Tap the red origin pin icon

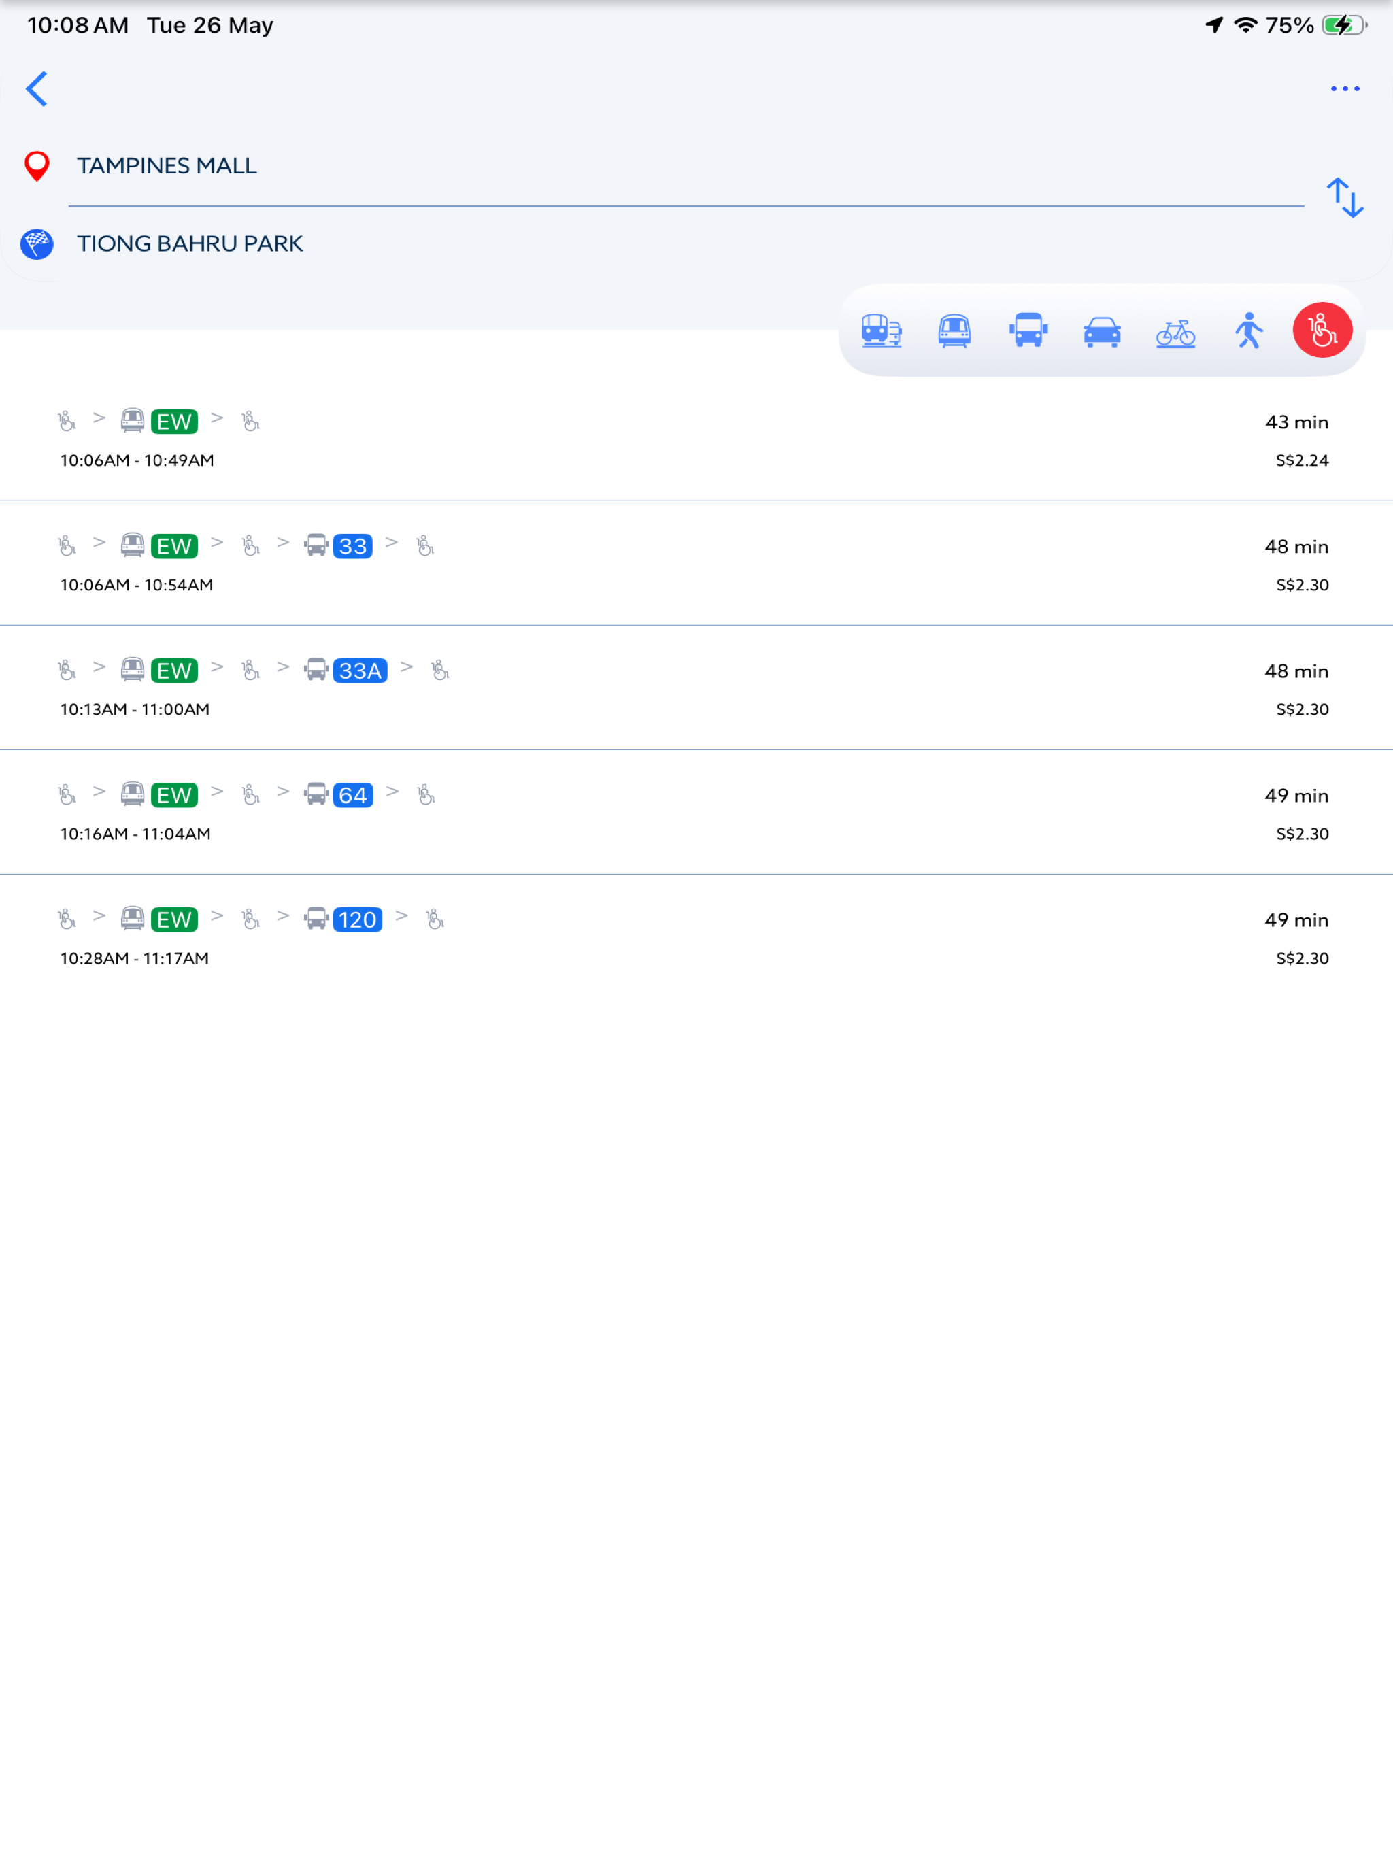tap(37, 167)
